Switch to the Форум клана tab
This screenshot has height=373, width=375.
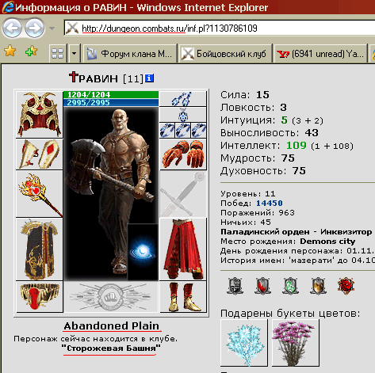click(130, 54)
